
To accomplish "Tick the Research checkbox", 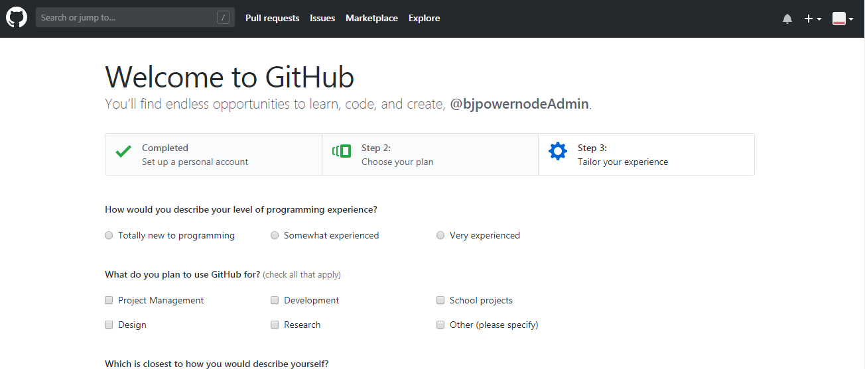I will coord(275,325).
